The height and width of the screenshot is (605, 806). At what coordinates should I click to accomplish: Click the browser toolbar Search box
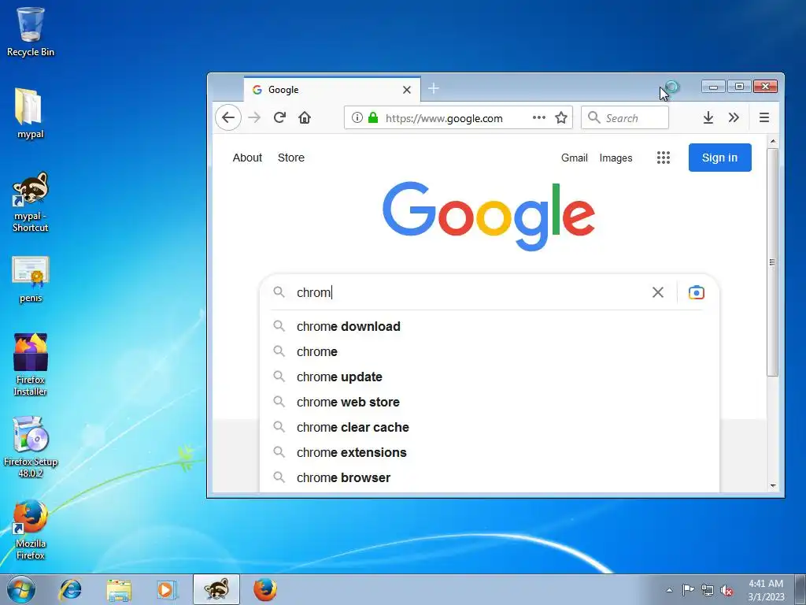[x=624, y=118]
